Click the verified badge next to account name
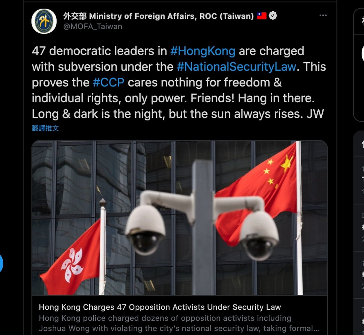The height and width of the screenshot is (335, 364). point(273,16)
